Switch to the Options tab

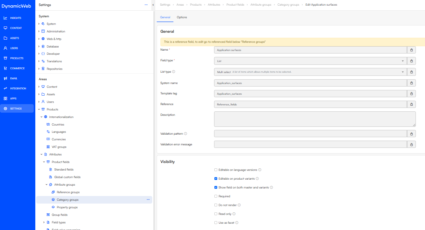click(x=182, y=17)
